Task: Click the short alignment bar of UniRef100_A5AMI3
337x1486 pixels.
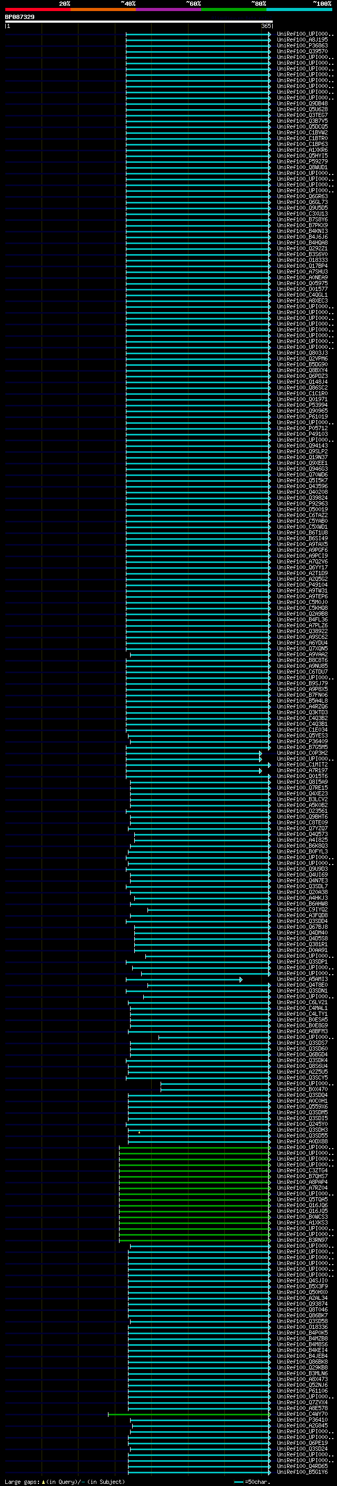Action: coord(184,979)
